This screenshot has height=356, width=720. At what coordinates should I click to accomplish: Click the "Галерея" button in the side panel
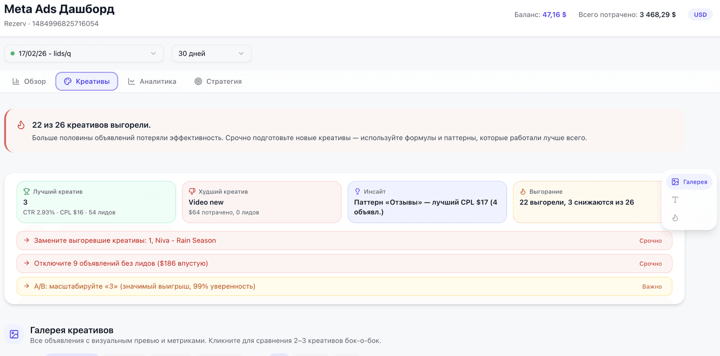tap(690, 181)
